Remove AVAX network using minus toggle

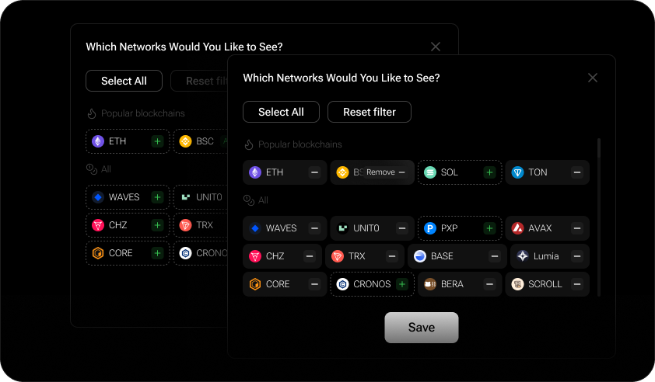(576, 228)
